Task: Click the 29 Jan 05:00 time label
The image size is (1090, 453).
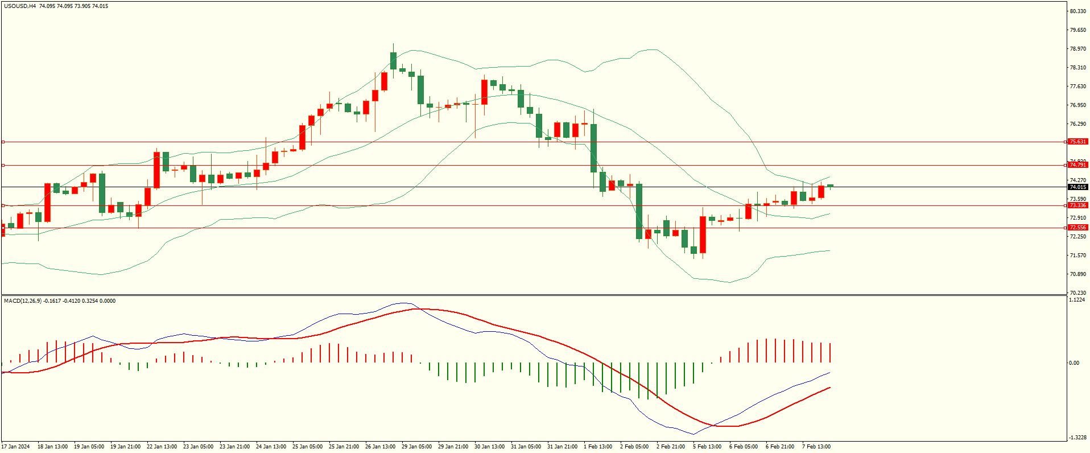Action: click(416, 447)
